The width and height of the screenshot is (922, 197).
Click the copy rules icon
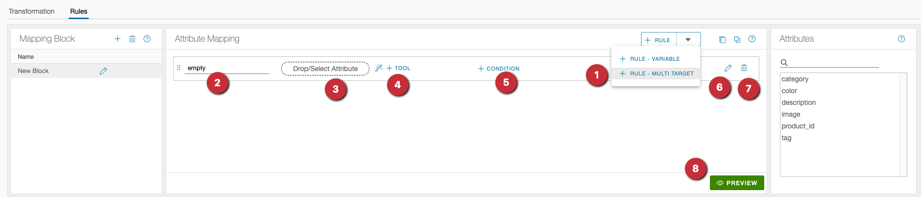(722, 40)
